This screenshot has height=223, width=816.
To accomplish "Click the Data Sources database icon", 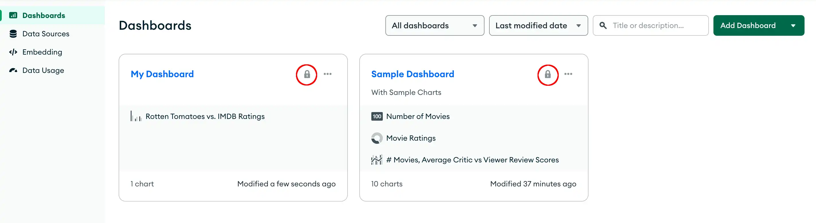I will coord(13,34).
